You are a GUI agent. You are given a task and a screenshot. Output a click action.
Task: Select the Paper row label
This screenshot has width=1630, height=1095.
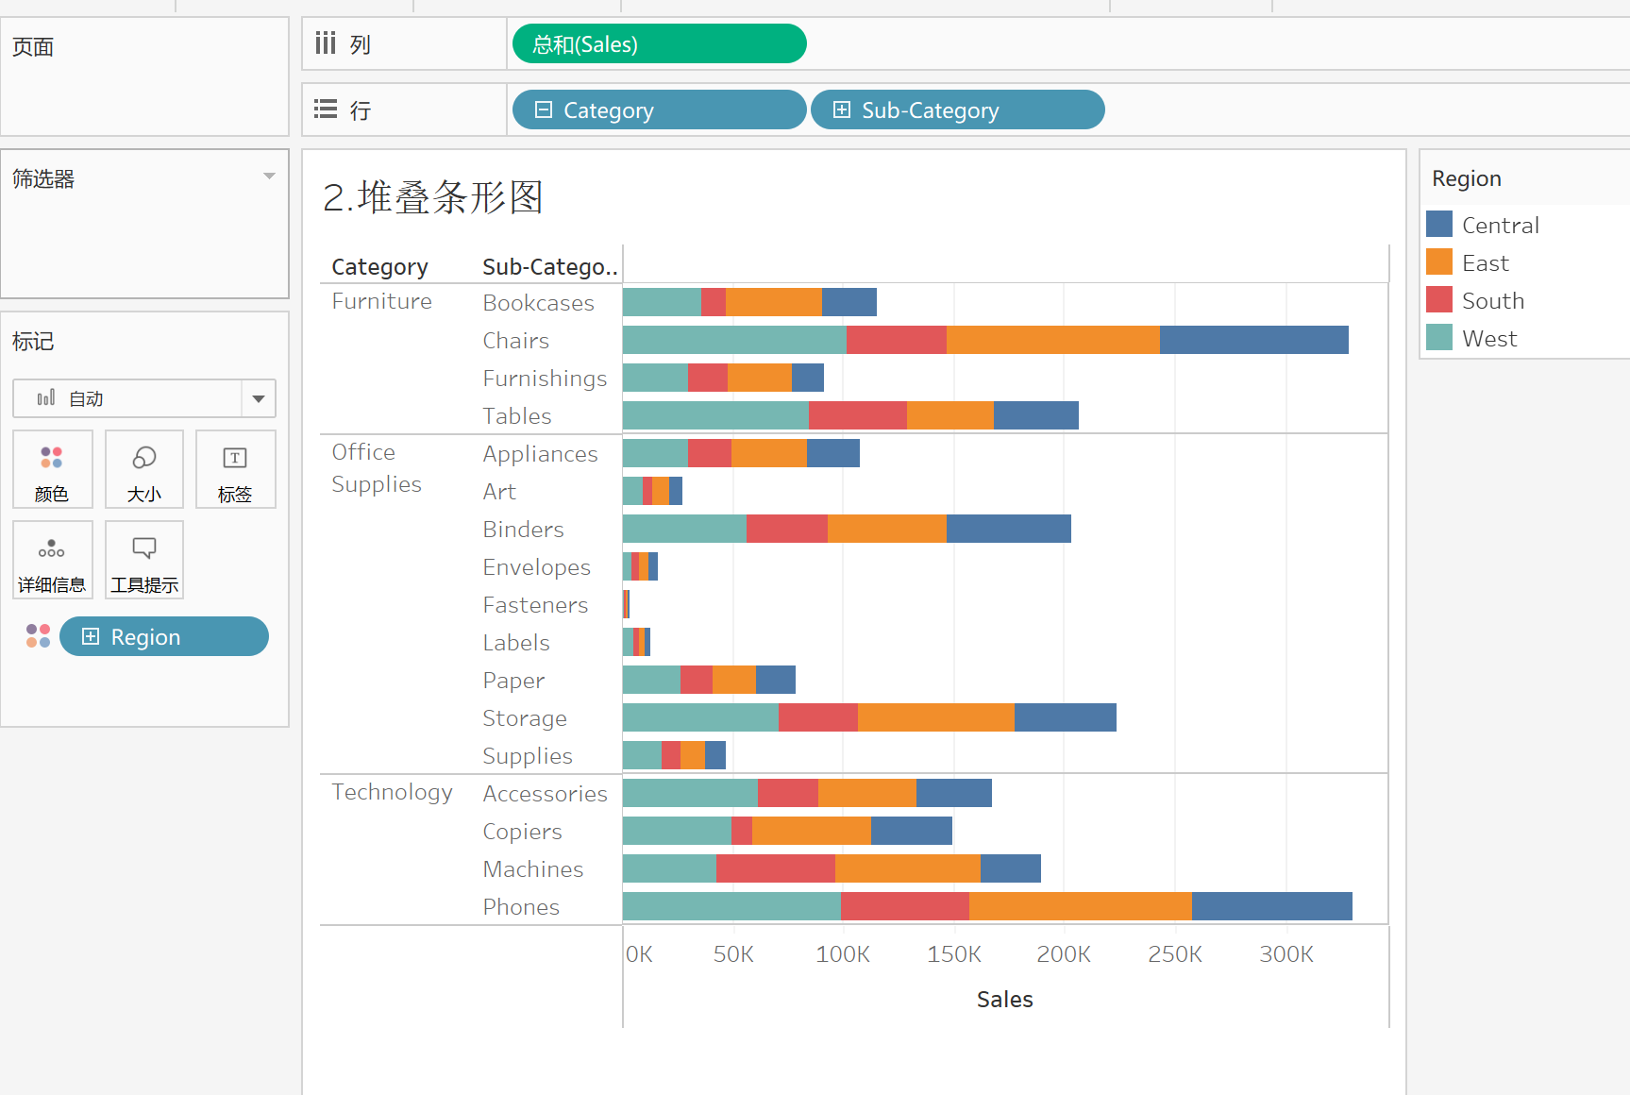[x=513, y=681]
